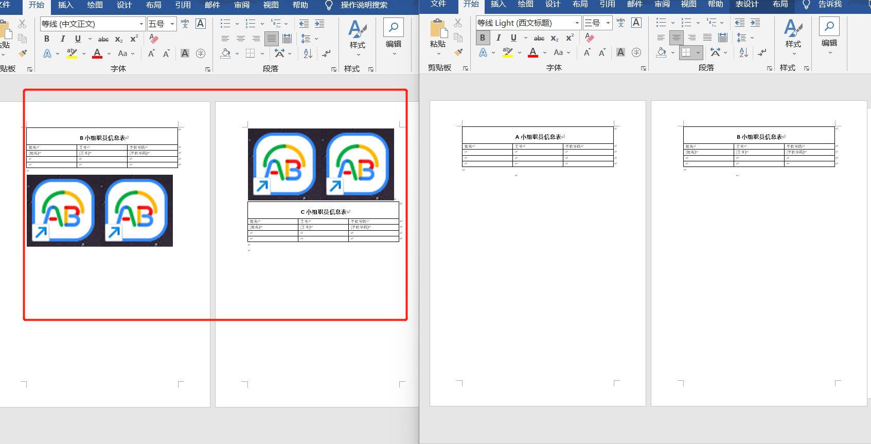Toggle Bold off in right window

click(x=483, y=38)
